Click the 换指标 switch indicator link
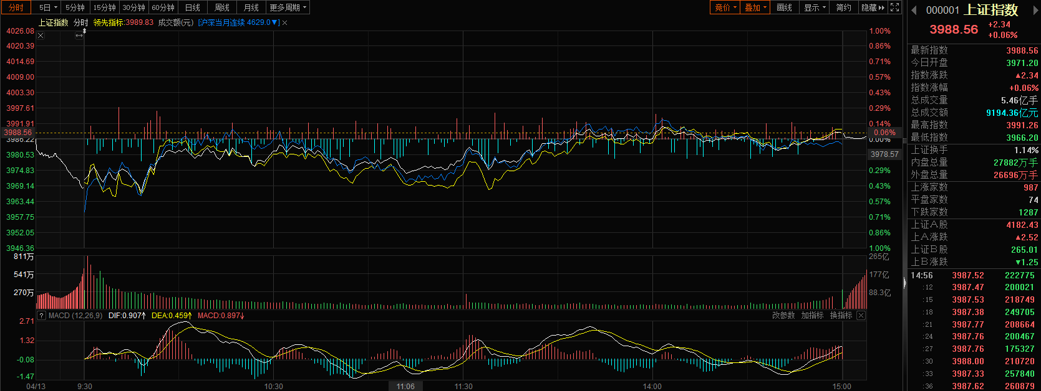Viewport: 1041px width, 391px height. click(x=841, y=316)
